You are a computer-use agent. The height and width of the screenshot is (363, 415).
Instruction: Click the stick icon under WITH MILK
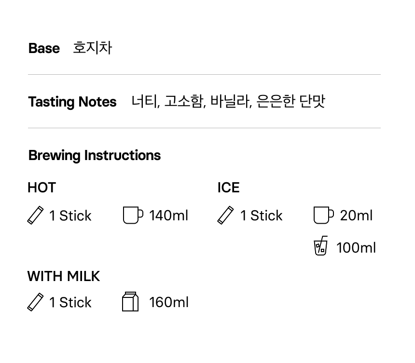pyautogui.click(x=35, y=302)
